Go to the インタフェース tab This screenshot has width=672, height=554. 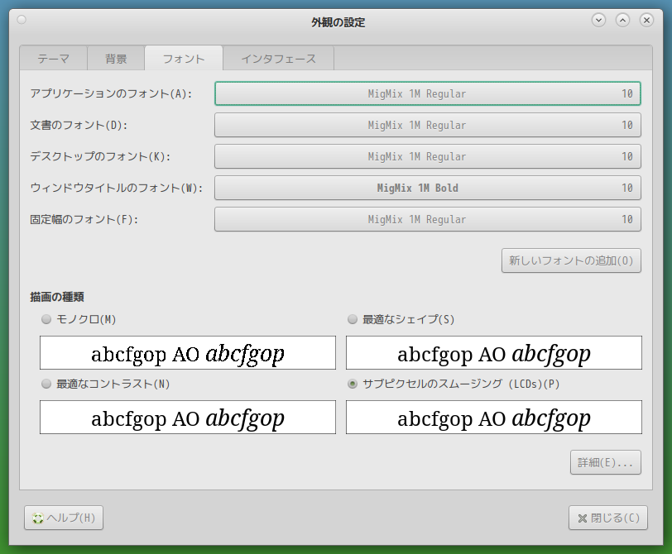(x=279, y=59)
